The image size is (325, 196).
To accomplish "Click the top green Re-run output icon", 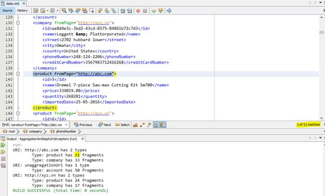I will tap(3, 145).
